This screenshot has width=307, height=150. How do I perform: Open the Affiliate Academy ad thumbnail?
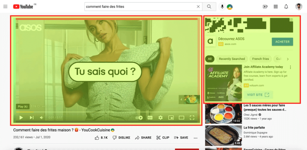point(224,83)
